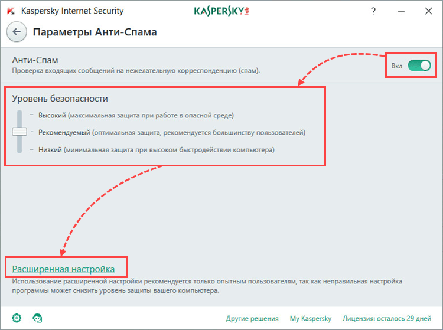Go back using the arrow button

[x=17, y=32]
